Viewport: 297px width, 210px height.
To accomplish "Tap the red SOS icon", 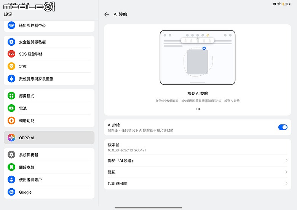I will click(11, 54).
